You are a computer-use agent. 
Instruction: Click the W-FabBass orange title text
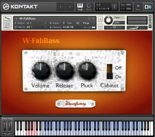point(41,41)
